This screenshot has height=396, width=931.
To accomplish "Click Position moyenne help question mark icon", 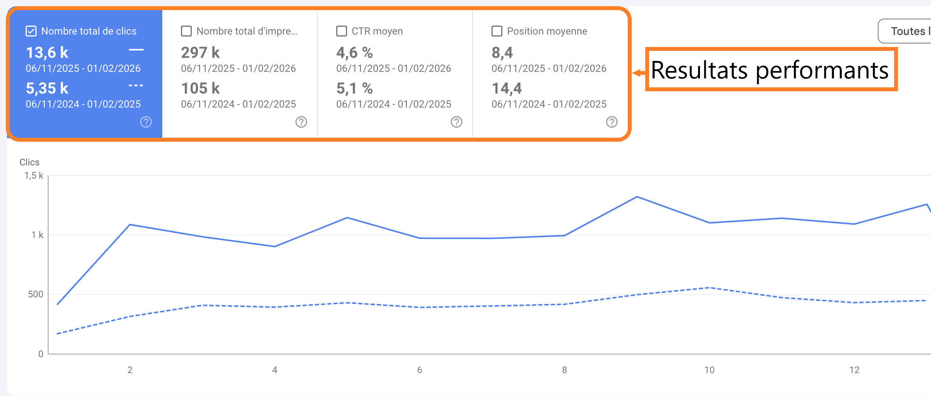I will pos(611,122).
